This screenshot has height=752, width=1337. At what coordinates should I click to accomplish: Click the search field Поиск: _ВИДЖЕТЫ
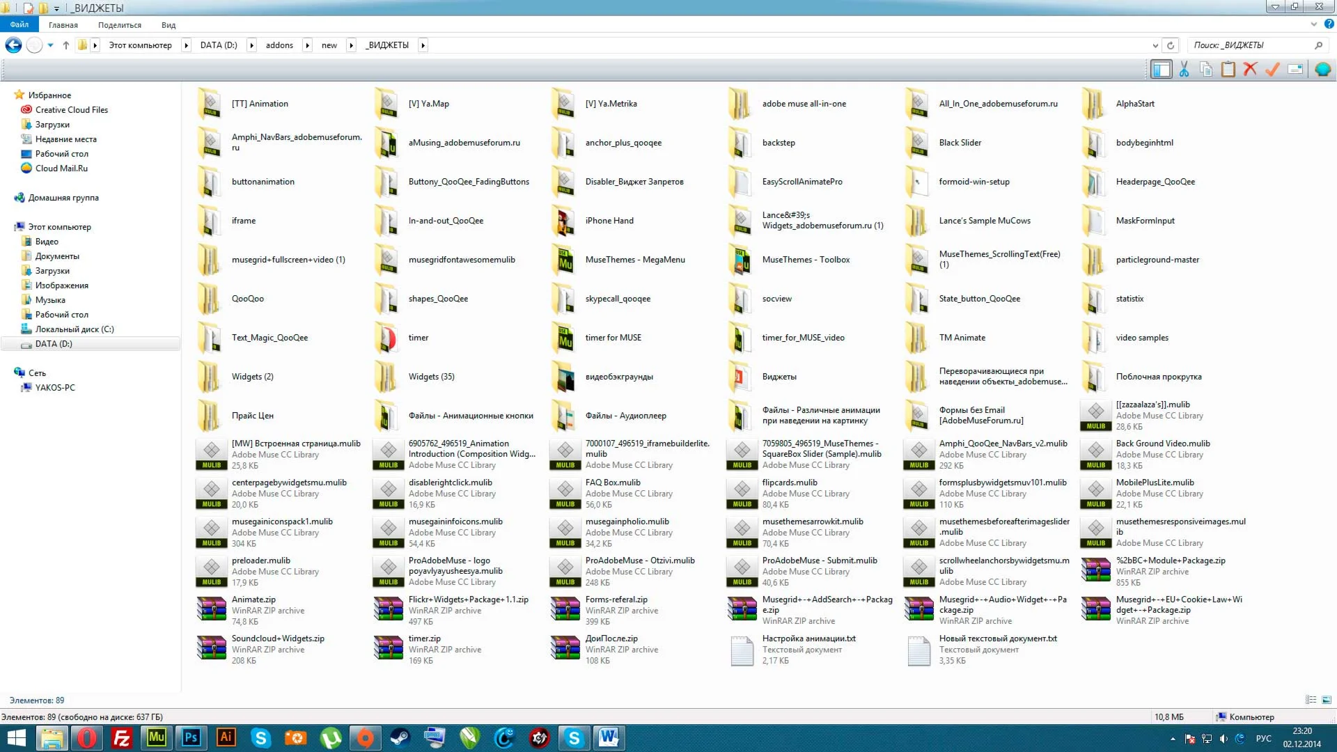click(x=1250, y=45)
